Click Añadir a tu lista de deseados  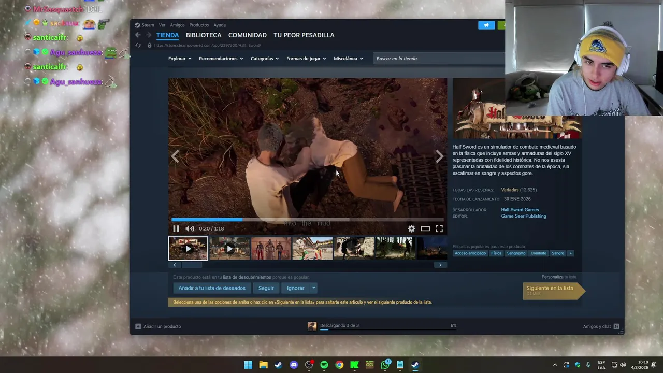212,288
